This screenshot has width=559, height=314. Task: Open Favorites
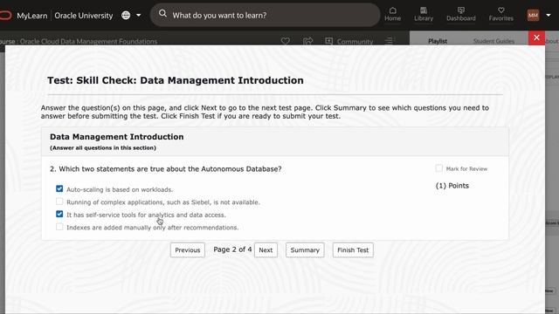[x=500, y=14]
